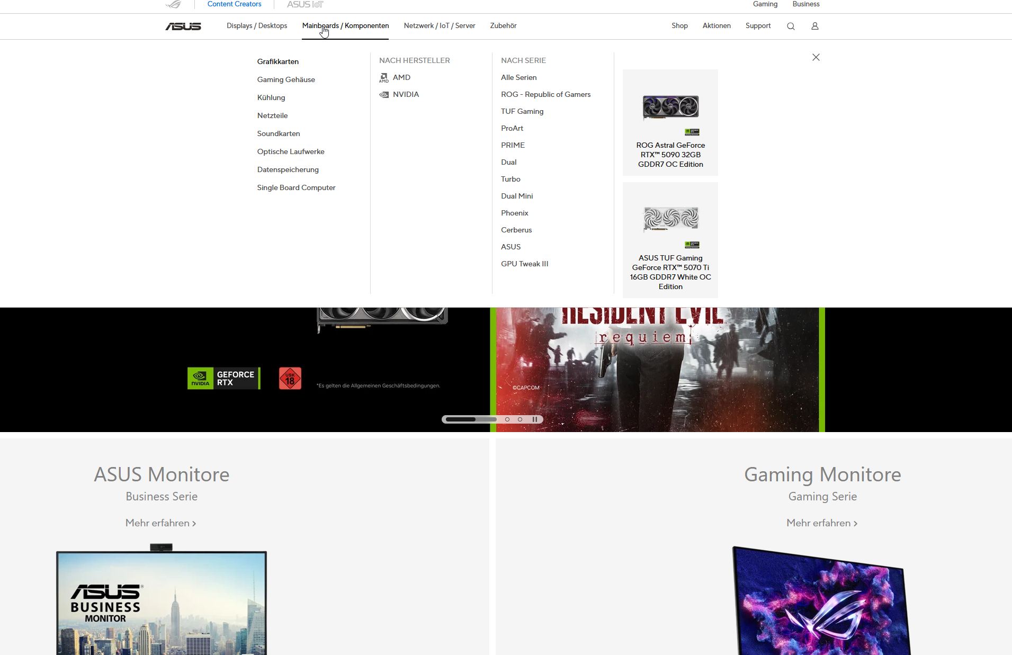Open the Turbo series link
The image size is (1012, 655).
(511, 179)
